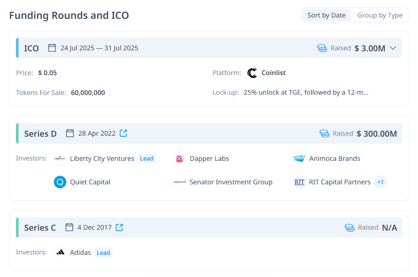Click the ICO calendar icon

52,48
